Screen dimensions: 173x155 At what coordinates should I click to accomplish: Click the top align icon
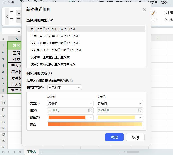(12, 12)
